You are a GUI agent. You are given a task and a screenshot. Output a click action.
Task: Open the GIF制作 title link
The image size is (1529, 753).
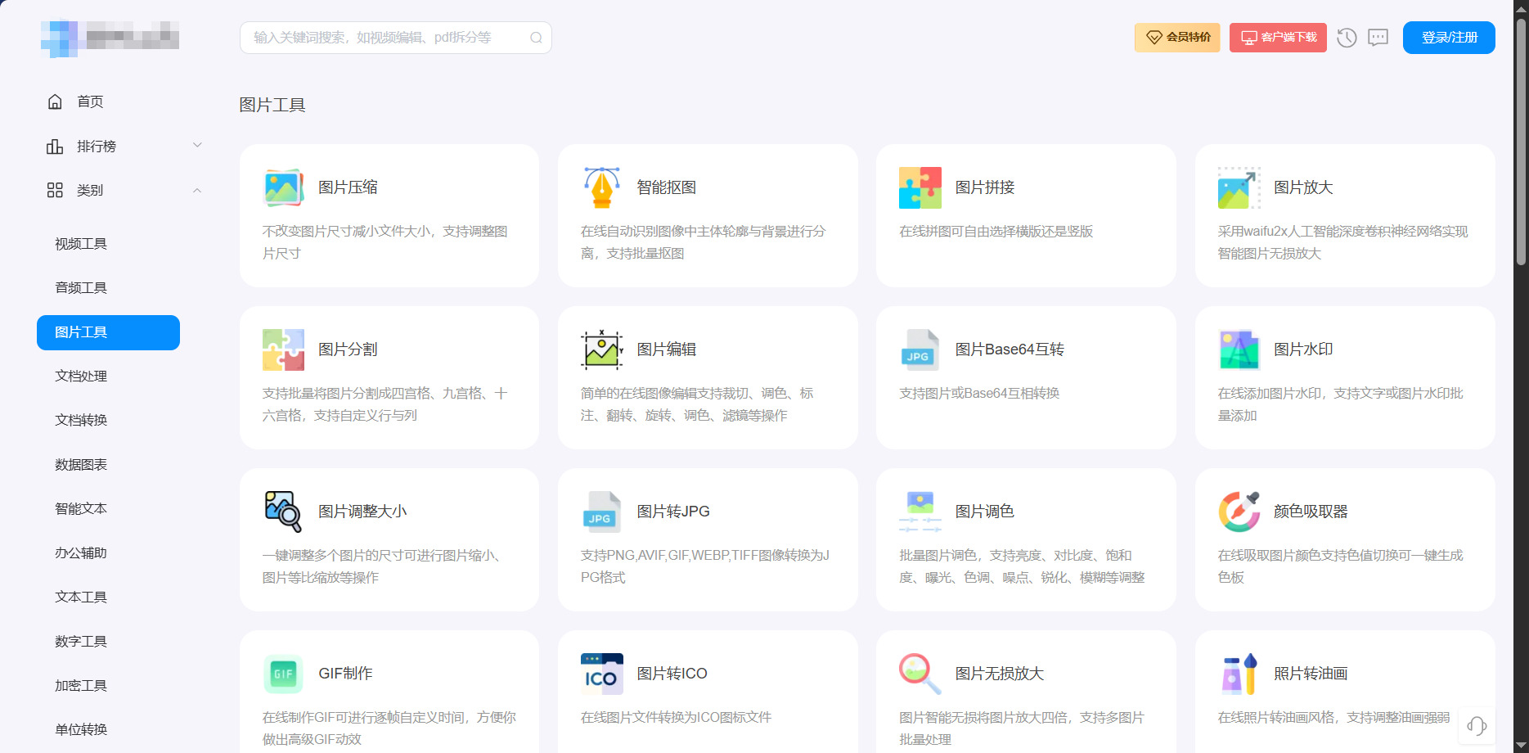(345, 674)
